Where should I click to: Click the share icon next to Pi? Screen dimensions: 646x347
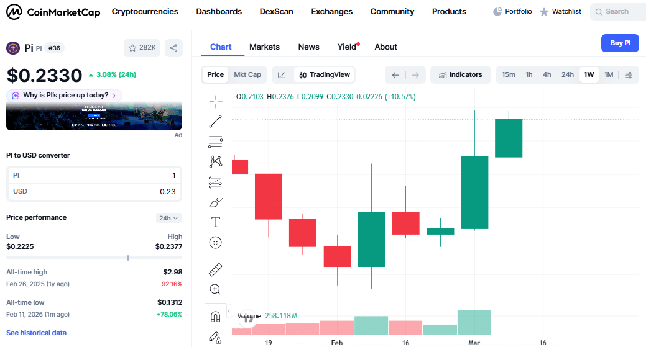click(x=174, y=48)
